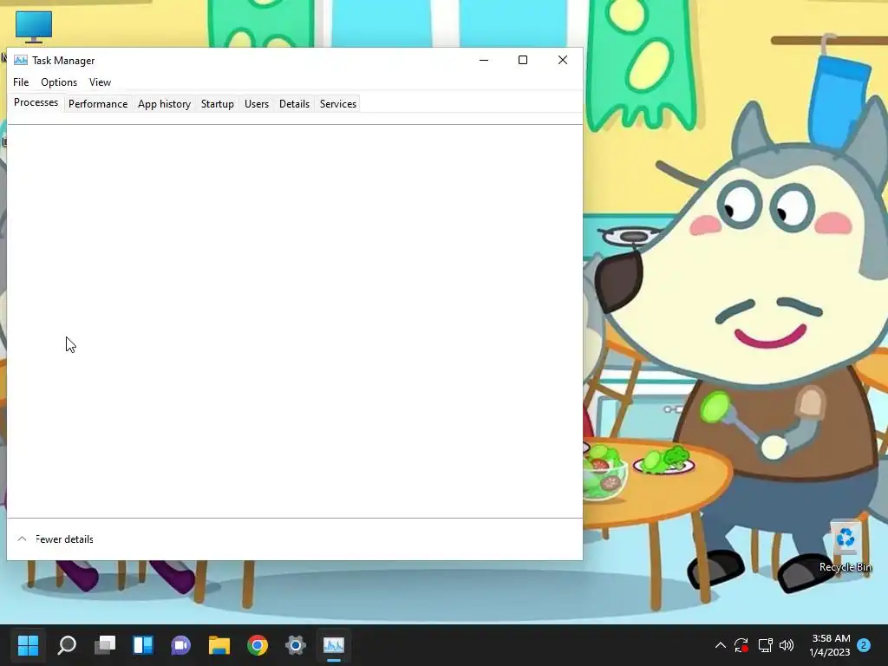Show hidden system tray icons
This screenshot has width=888, height=666.
721,645
